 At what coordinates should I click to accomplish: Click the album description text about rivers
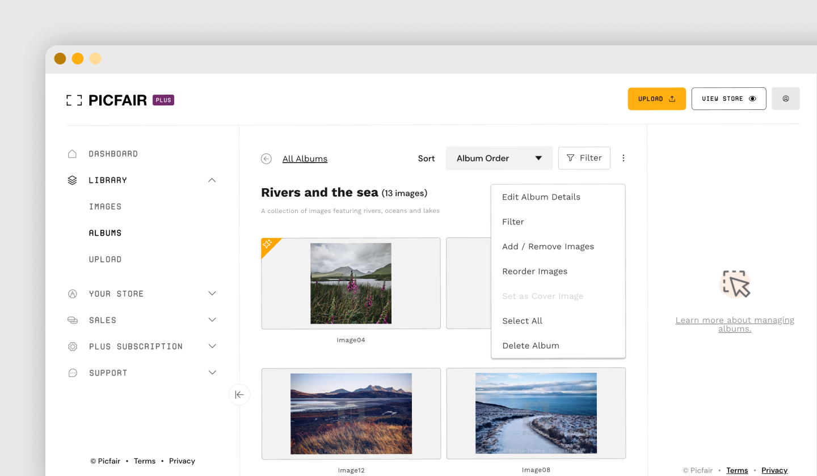point(350,211)
